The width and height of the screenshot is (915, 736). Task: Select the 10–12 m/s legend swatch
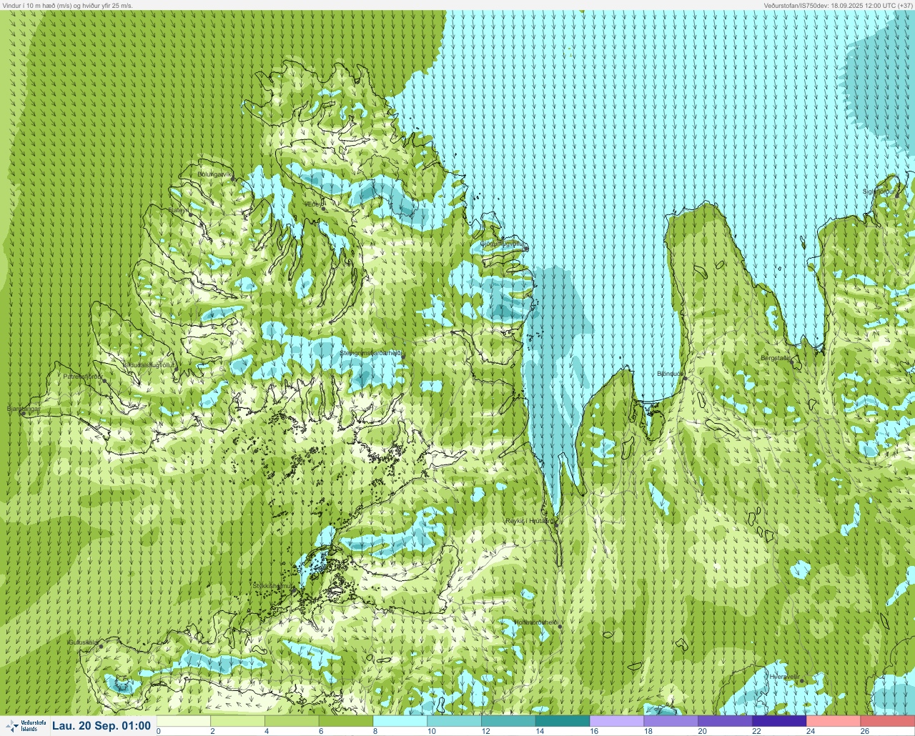click(x=455, y=721)
